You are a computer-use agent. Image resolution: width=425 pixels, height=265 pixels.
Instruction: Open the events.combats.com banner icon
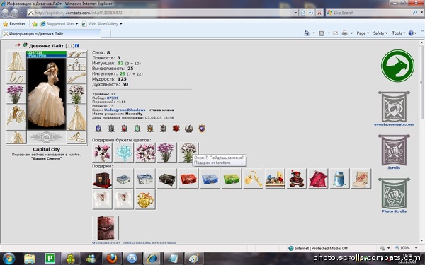[x=394, y=107]
